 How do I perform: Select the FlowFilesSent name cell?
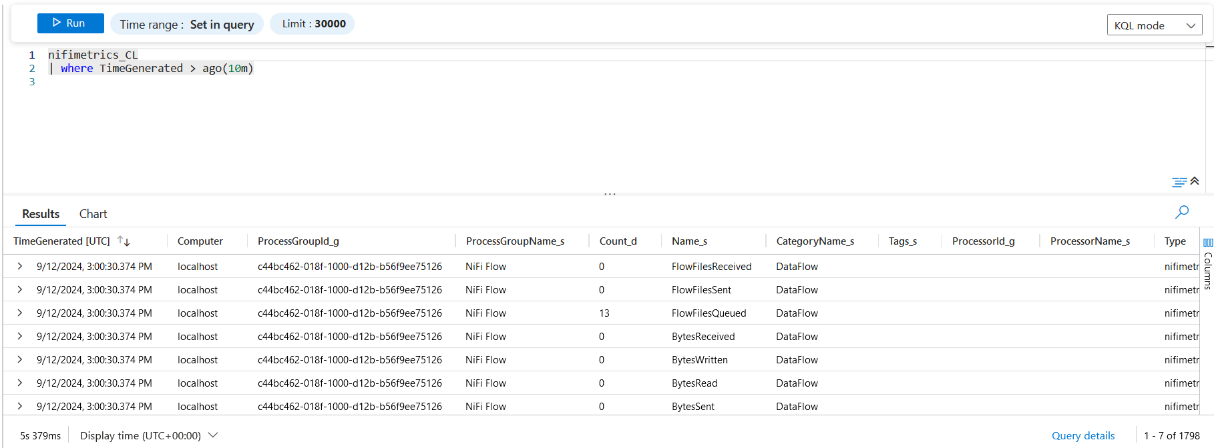(x=701, y=289)
